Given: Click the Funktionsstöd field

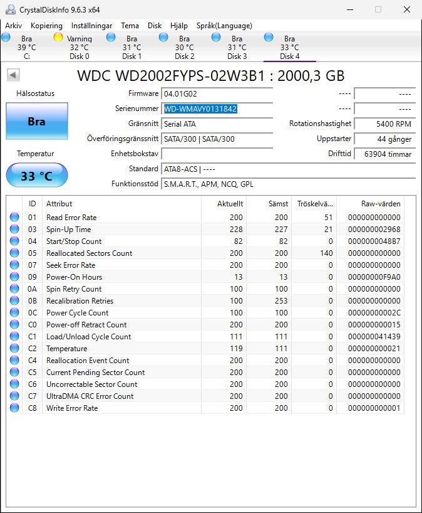Looking at the screenshot, I should coord(289,184).
